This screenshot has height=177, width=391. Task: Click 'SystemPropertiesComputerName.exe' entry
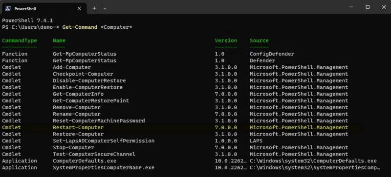click(x=104, y=168)
